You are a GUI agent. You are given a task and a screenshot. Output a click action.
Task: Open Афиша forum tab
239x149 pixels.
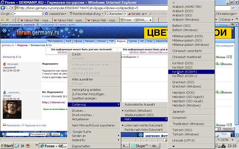tap(78, 41)
